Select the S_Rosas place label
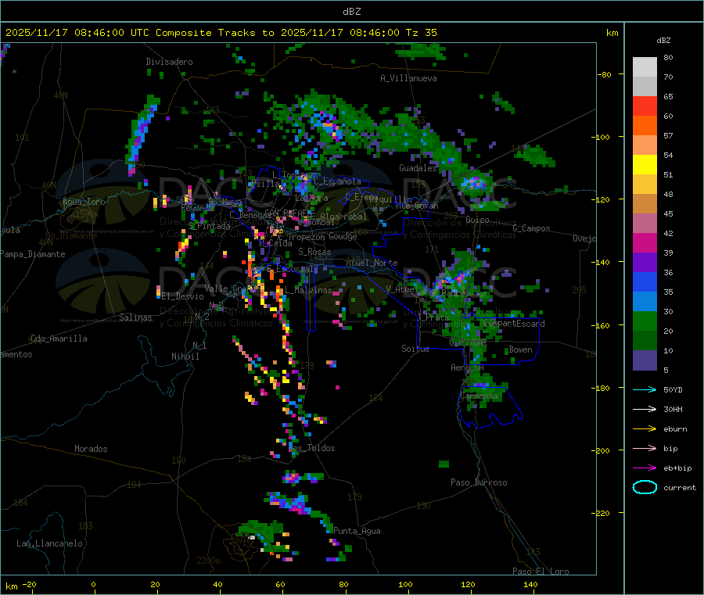This screenshot has width=704, height=595. point(314,253)
